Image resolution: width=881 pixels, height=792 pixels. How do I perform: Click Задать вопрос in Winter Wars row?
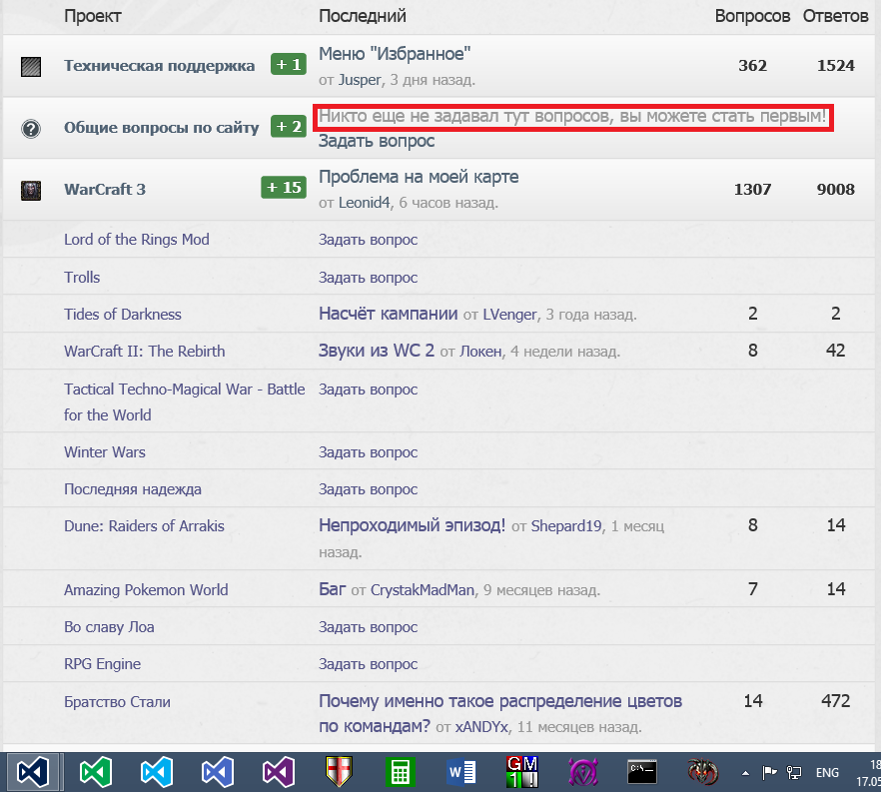[368, 451]
